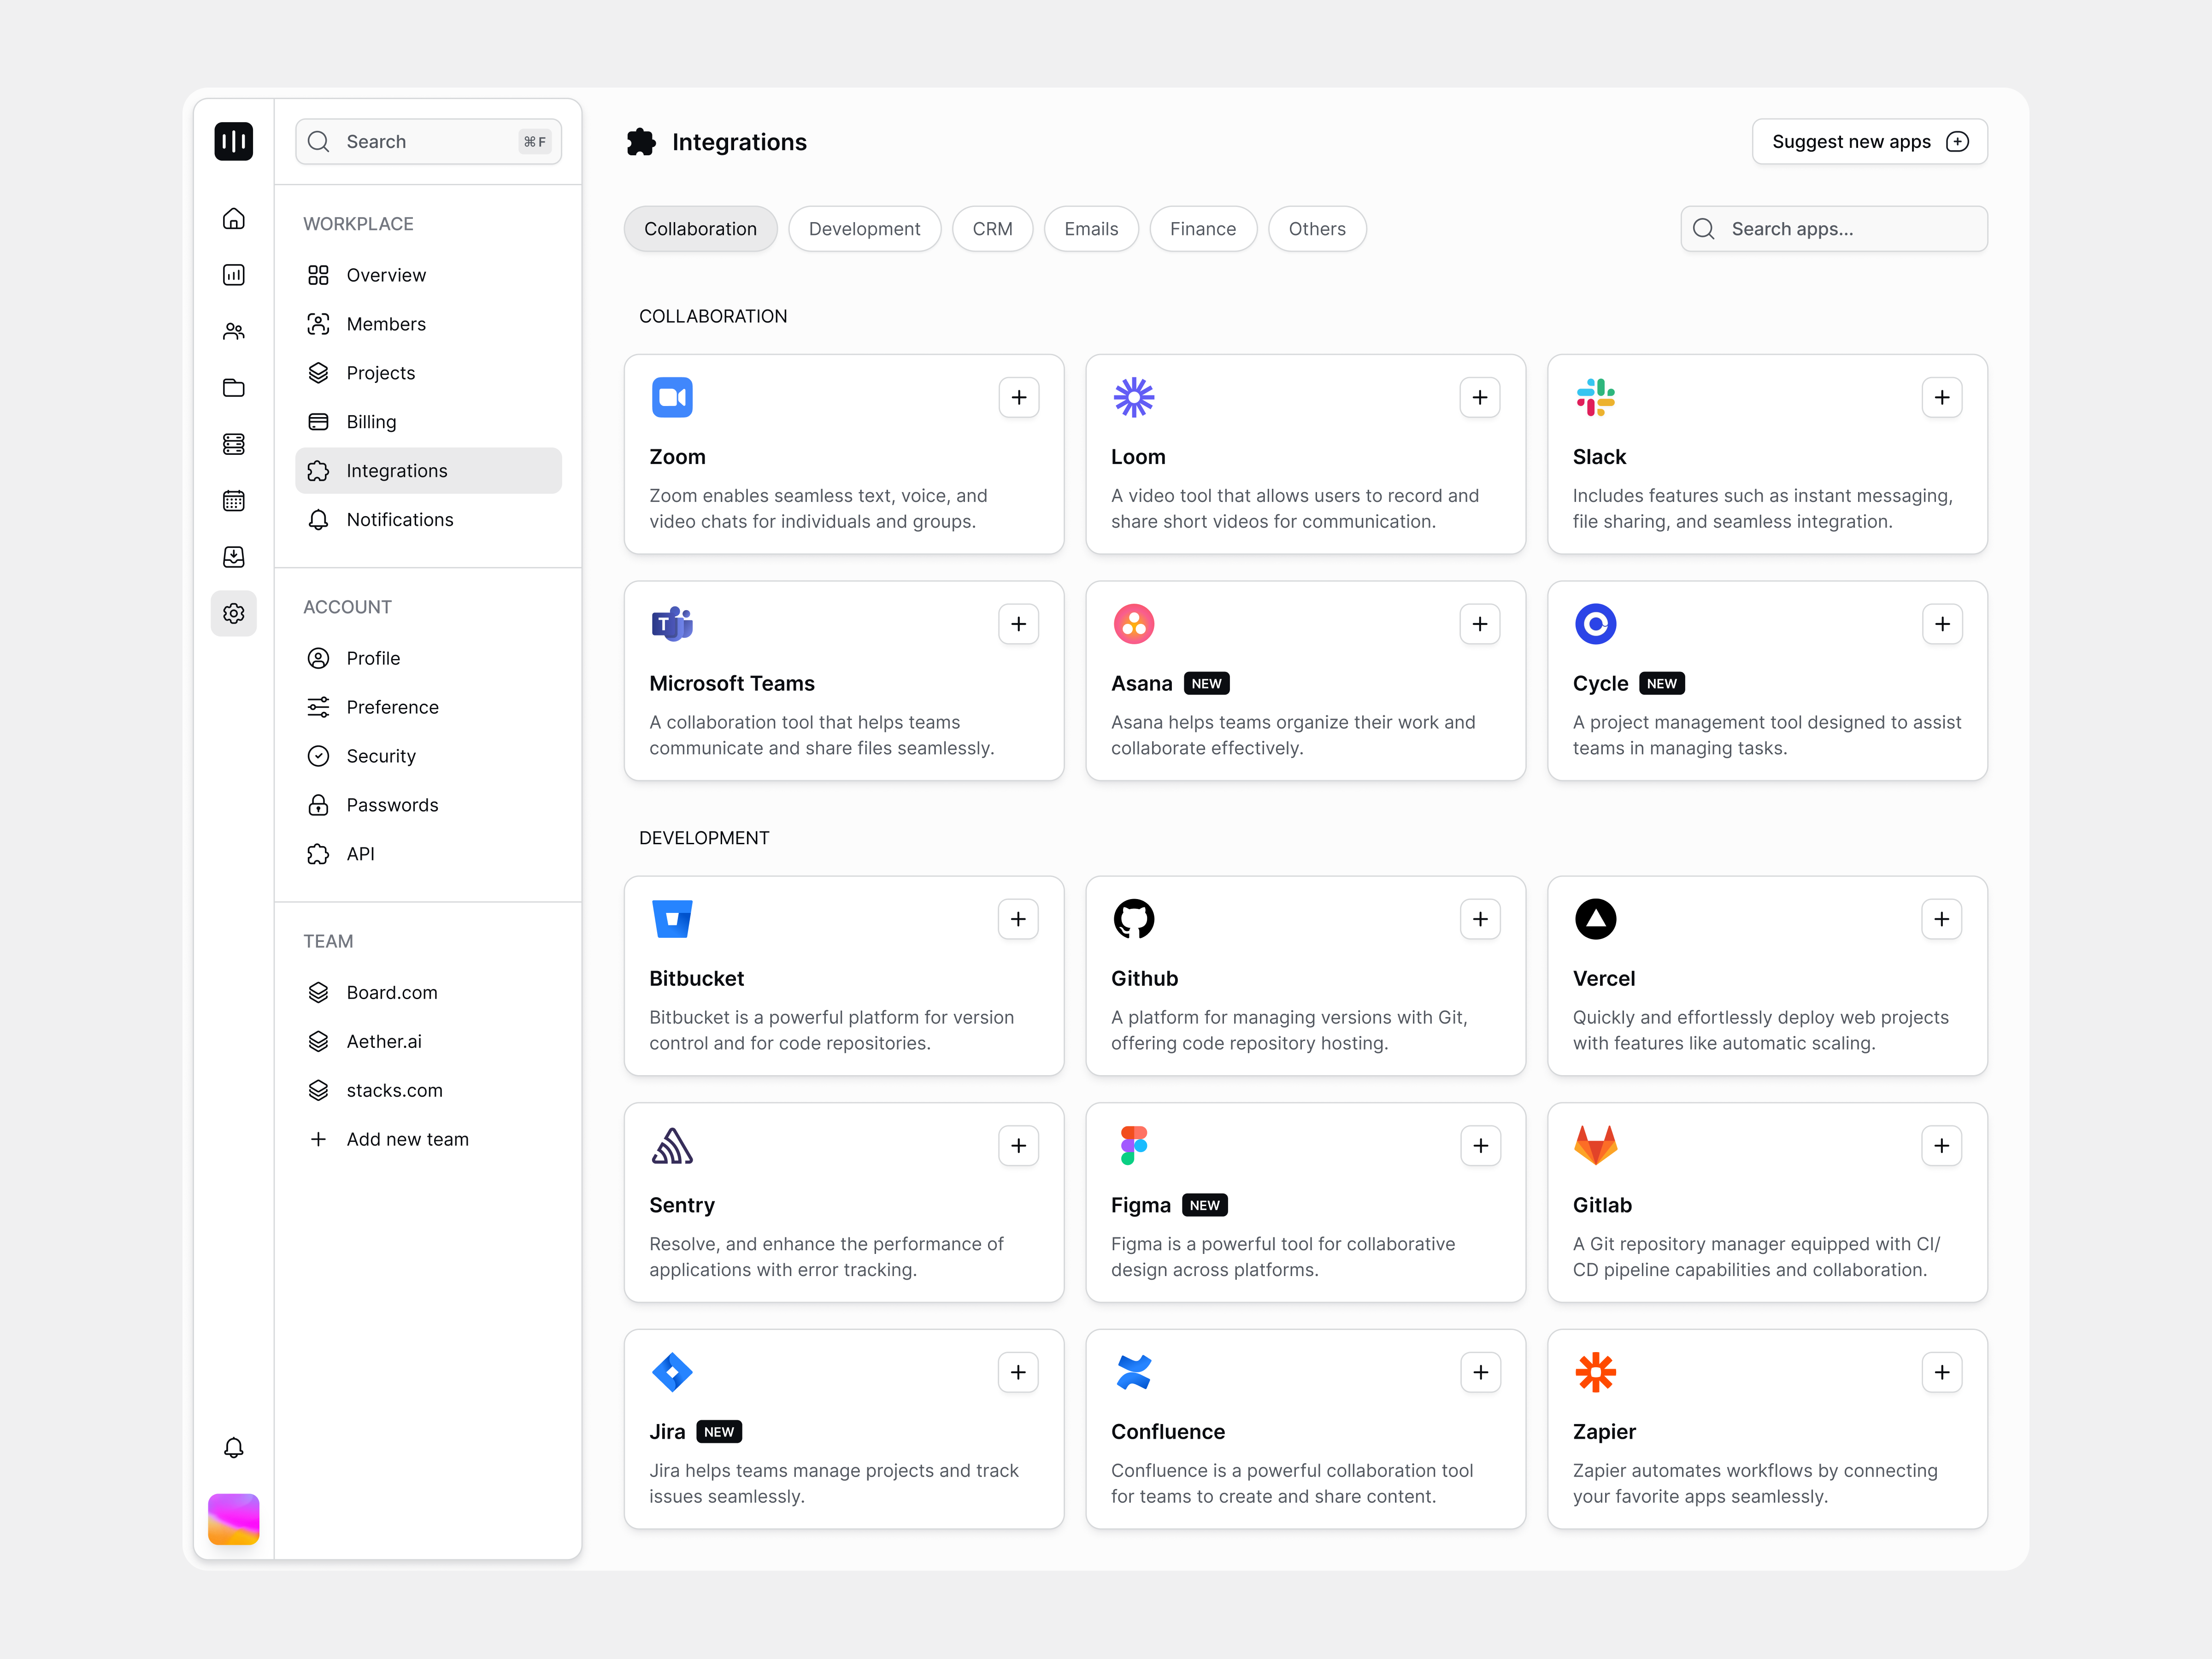Go to Security account settings
This screenshot has height=1659, width=2212.
[380, 756]
